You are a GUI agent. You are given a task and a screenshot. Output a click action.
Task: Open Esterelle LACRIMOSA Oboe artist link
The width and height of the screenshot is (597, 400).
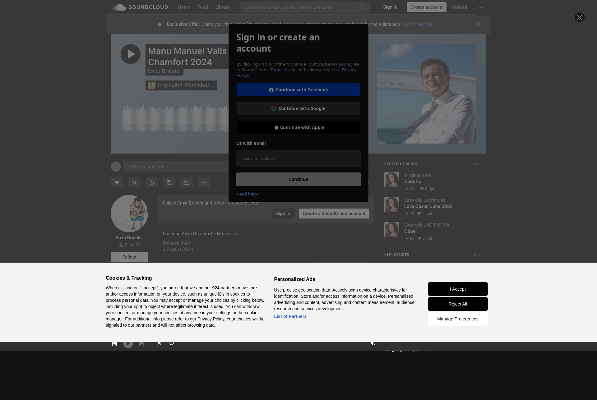[427, 225]
